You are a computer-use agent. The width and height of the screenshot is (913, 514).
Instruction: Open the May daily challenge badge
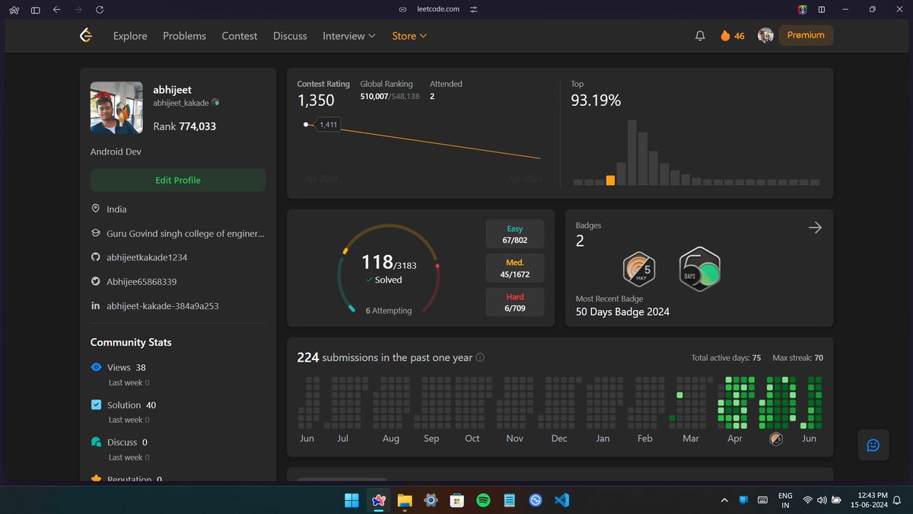[639, 269]
